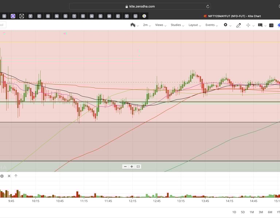Screen dimensions: 280x218
Task: Click the 13:45 time axis label
Action: (x=205, y=201)
